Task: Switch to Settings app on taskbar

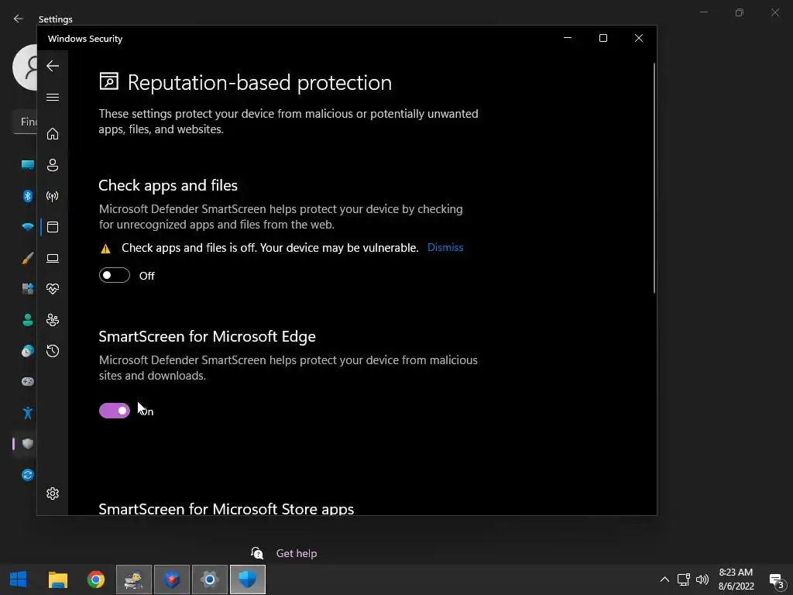Action: coord(209,580)
